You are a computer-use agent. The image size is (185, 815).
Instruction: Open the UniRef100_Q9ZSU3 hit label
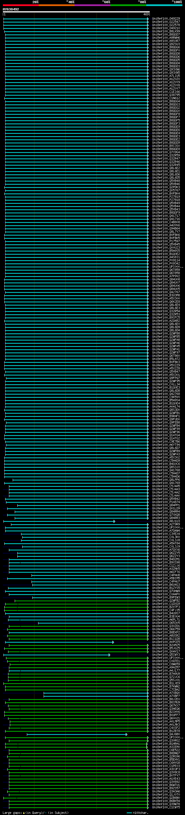(166, 44)
